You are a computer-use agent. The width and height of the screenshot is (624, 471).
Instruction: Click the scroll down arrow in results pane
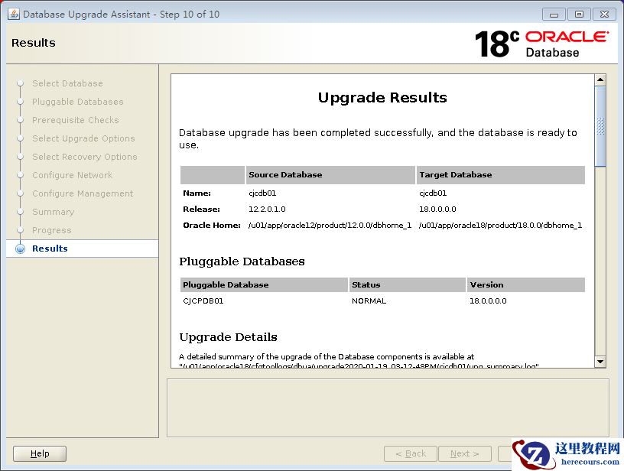(600, 362)
